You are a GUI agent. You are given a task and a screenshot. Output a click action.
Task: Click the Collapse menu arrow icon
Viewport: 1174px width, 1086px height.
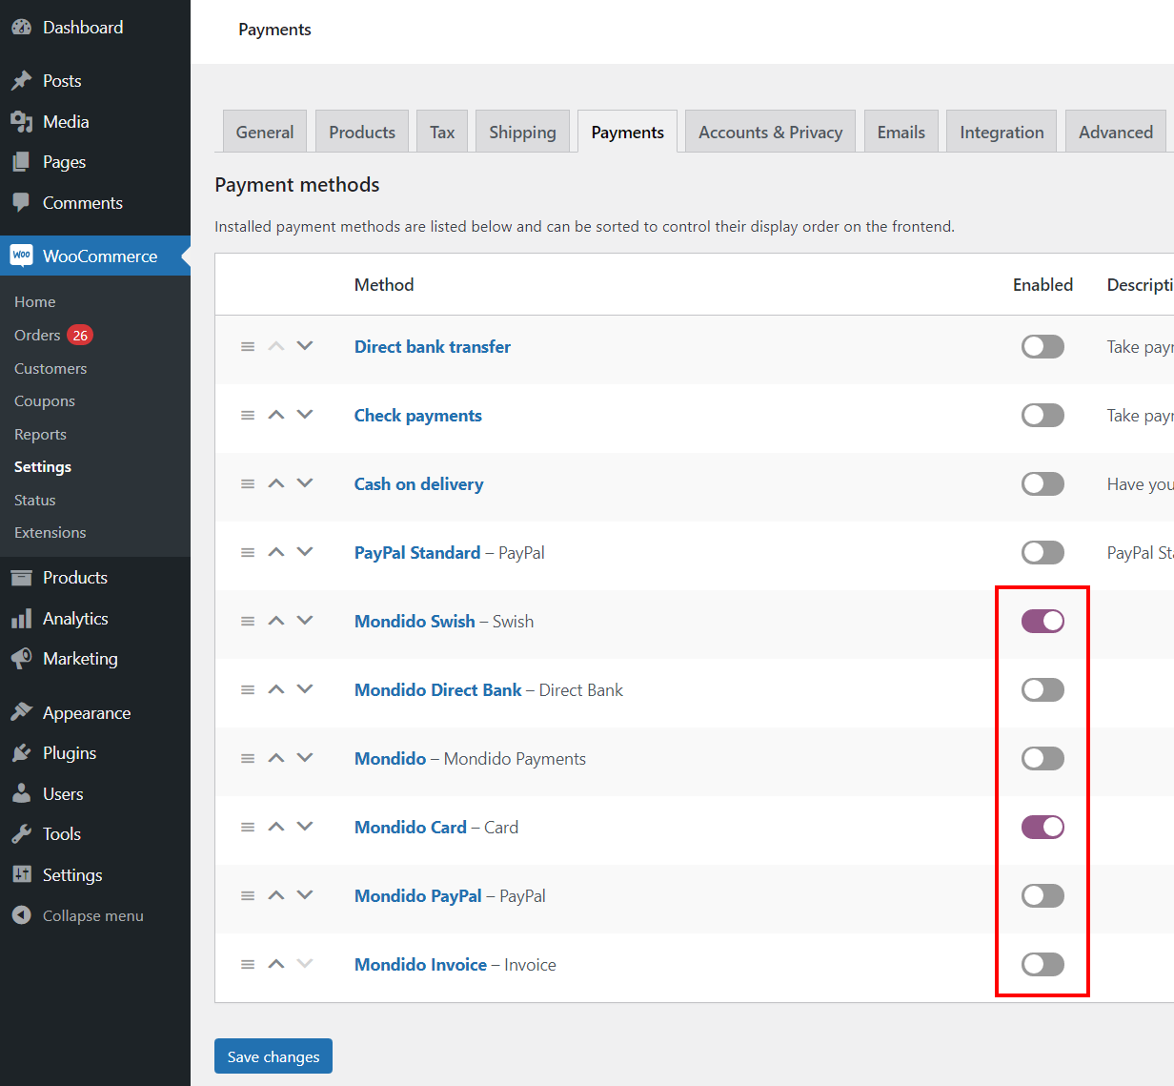tap(21, 915)
